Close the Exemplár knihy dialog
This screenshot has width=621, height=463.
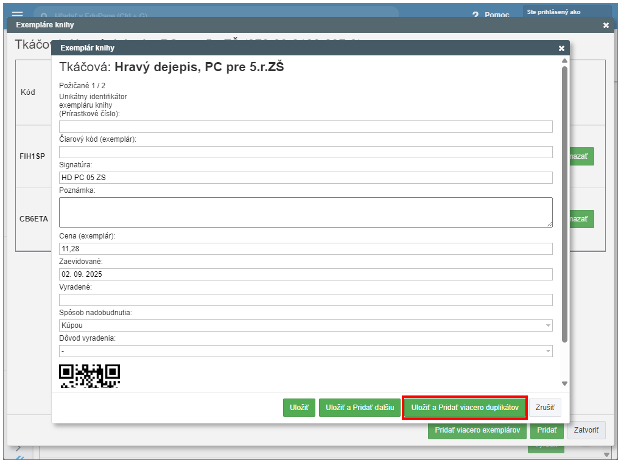tap(561, 48)
